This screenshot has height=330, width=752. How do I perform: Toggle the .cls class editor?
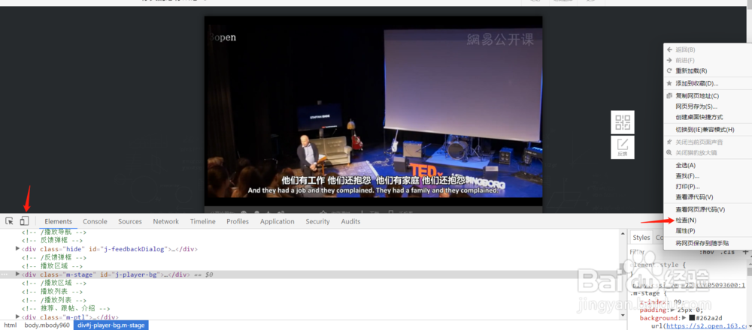[729, 251]
